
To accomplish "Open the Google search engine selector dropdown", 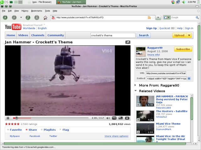I will tap(167, 17).
